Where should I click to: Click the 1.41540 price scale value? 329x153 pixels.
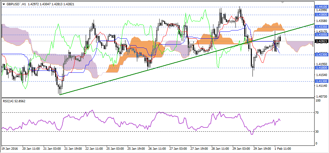click(322, 75)
